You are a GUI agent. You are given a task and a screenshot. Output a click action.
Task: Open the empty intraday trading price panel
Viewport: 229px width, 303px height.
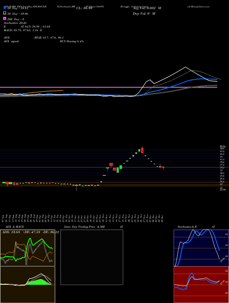point(92,257)
